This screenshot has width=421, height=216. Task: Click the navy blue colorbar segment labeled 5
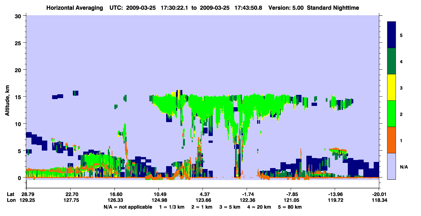click(392, 35)
